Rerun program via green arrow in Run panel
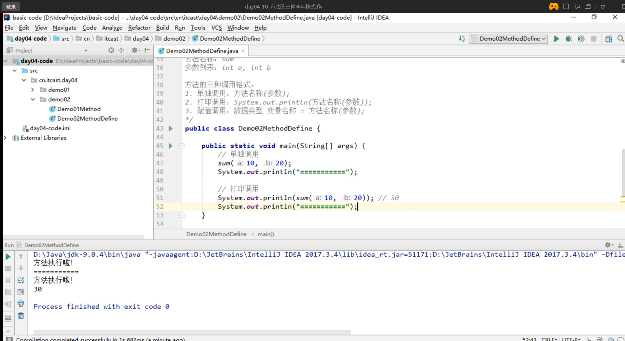Screen dimensions: 625x341 [x=8, y=257]
